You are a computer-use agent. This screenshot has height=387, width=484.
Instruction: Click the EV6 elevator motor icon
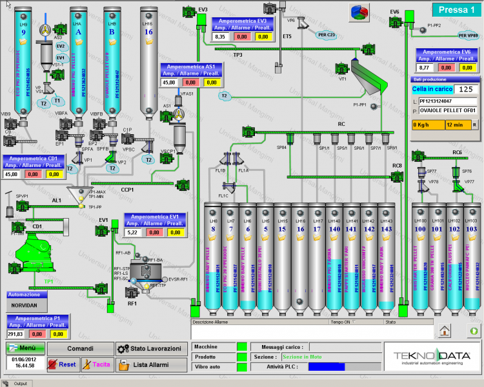click(396, 21)
